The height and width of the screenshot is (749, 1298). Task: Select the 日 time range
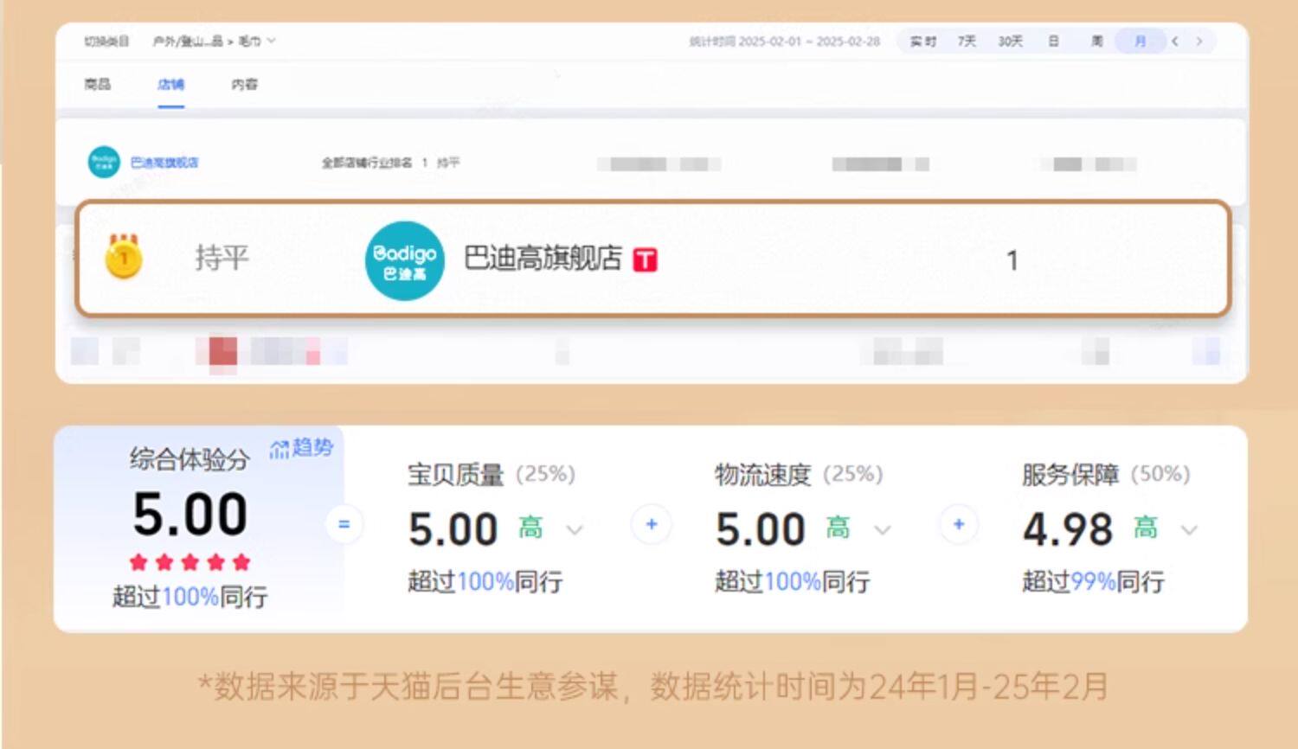coord(1053,41)
